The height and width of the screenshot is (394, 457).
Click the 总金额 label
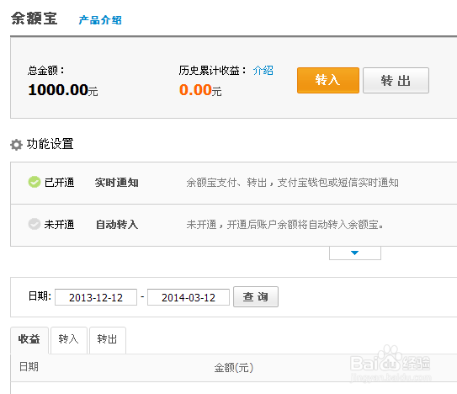point(45,70)
